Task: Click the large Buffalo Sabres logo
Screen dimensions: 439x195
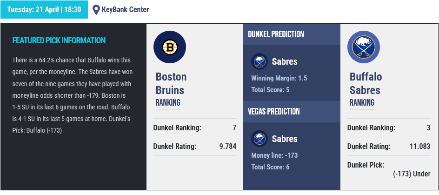Action: tap(364, 47)
